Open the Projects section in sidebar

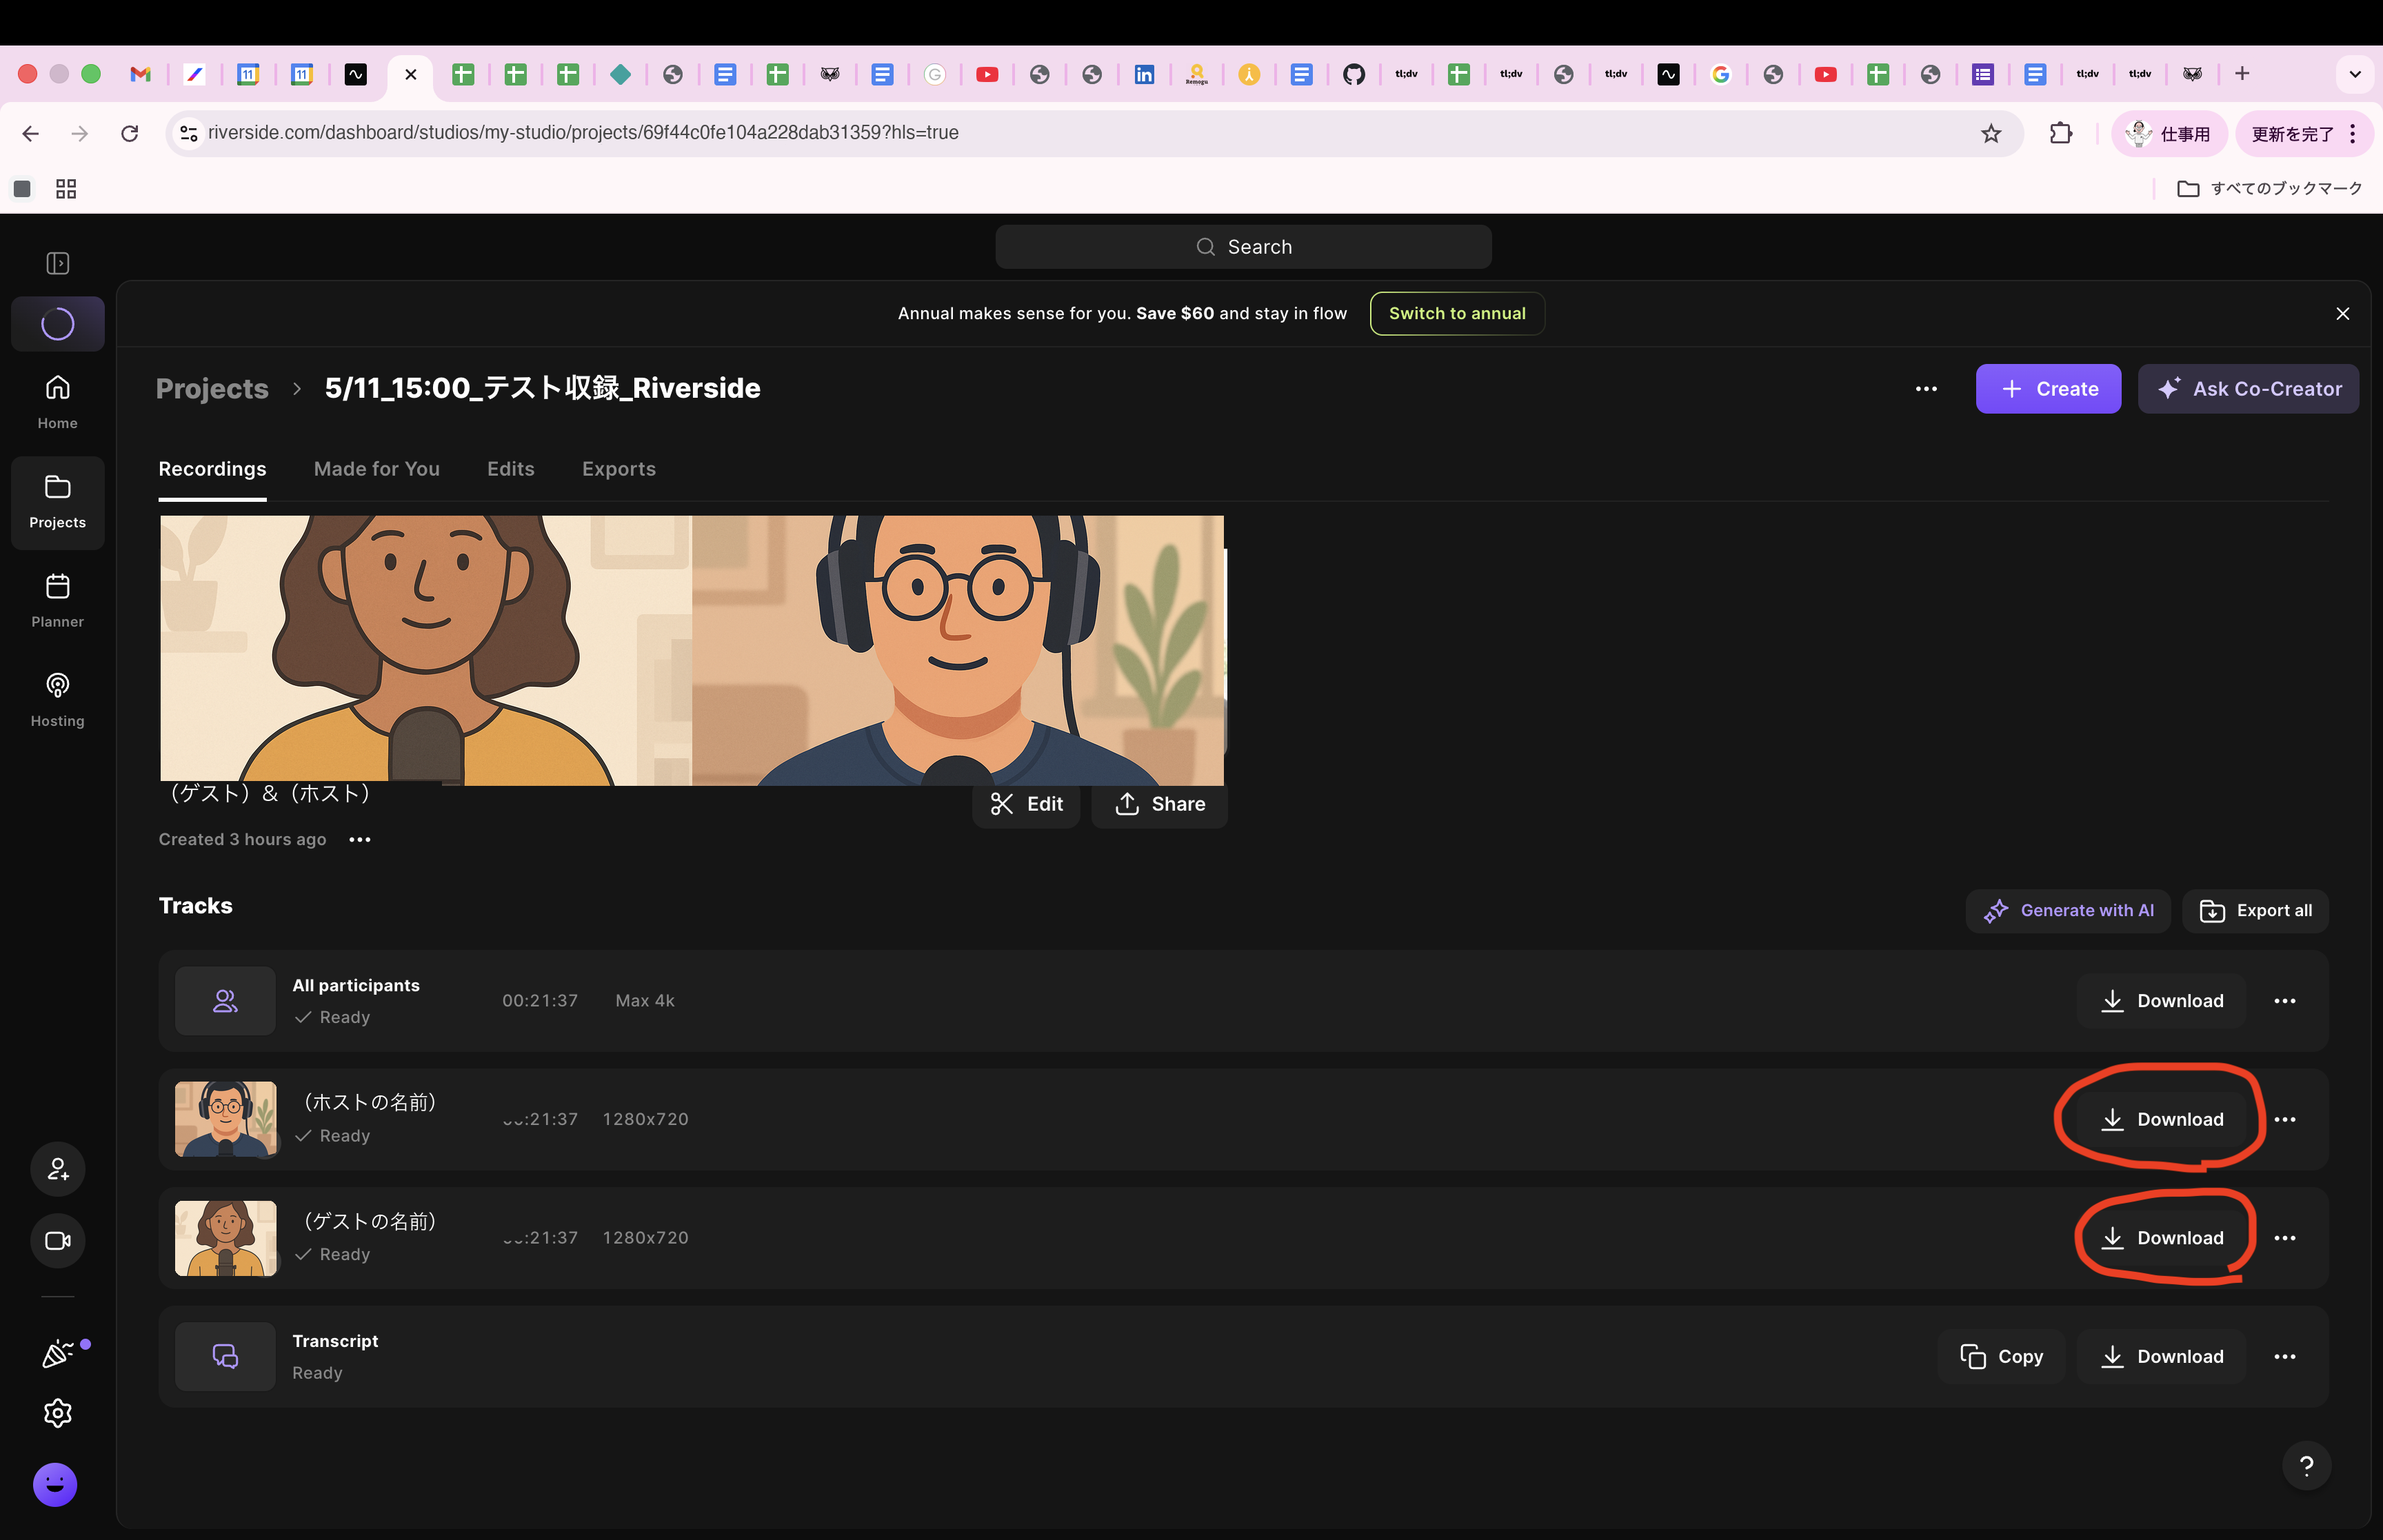point(58,502)
